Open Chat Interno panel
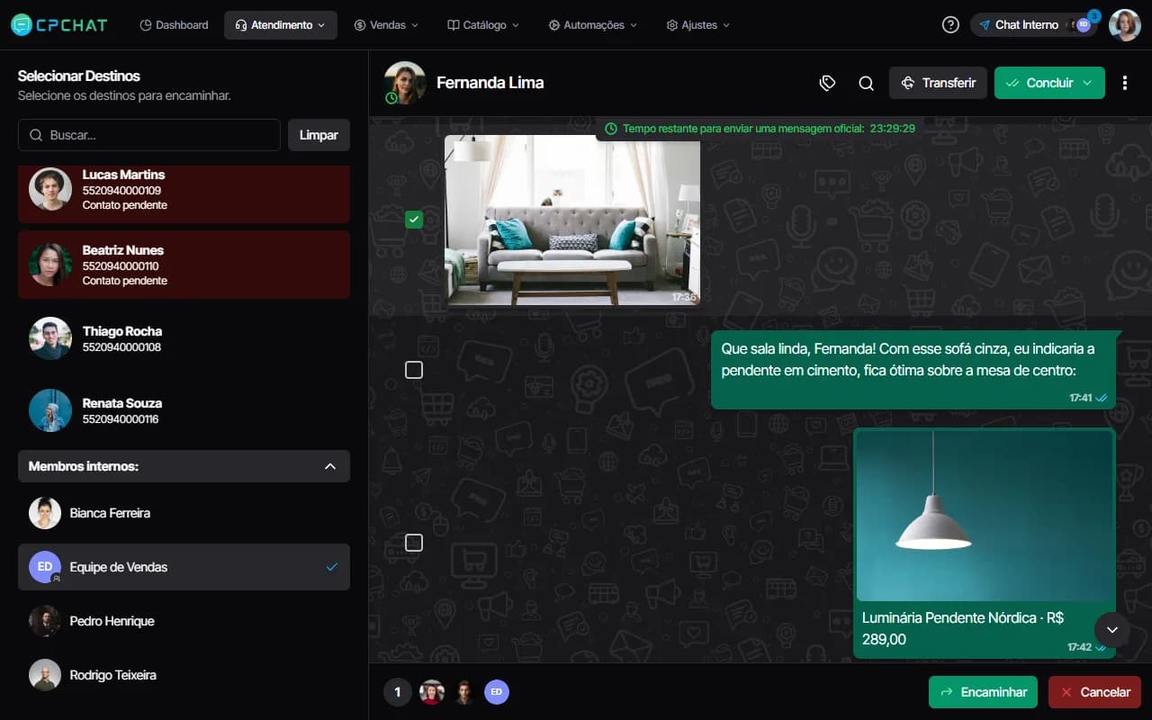1152x720 pixels. pos(1034,25)
